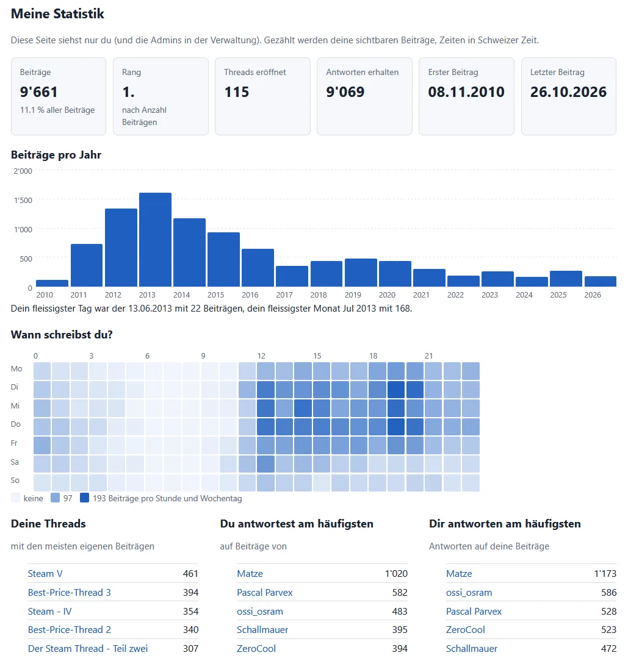Open Der Steam Thread - Teil zwei
This screenshot has width=628, height=661.
(88, 648)
